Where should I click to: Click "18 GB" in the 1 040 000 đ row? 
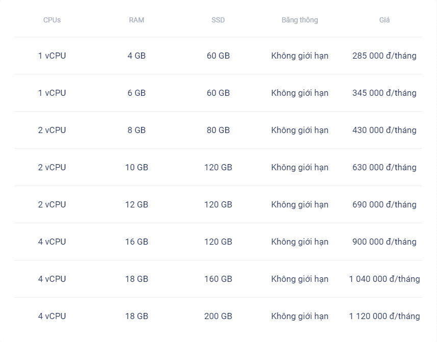(x=137, y=279)
